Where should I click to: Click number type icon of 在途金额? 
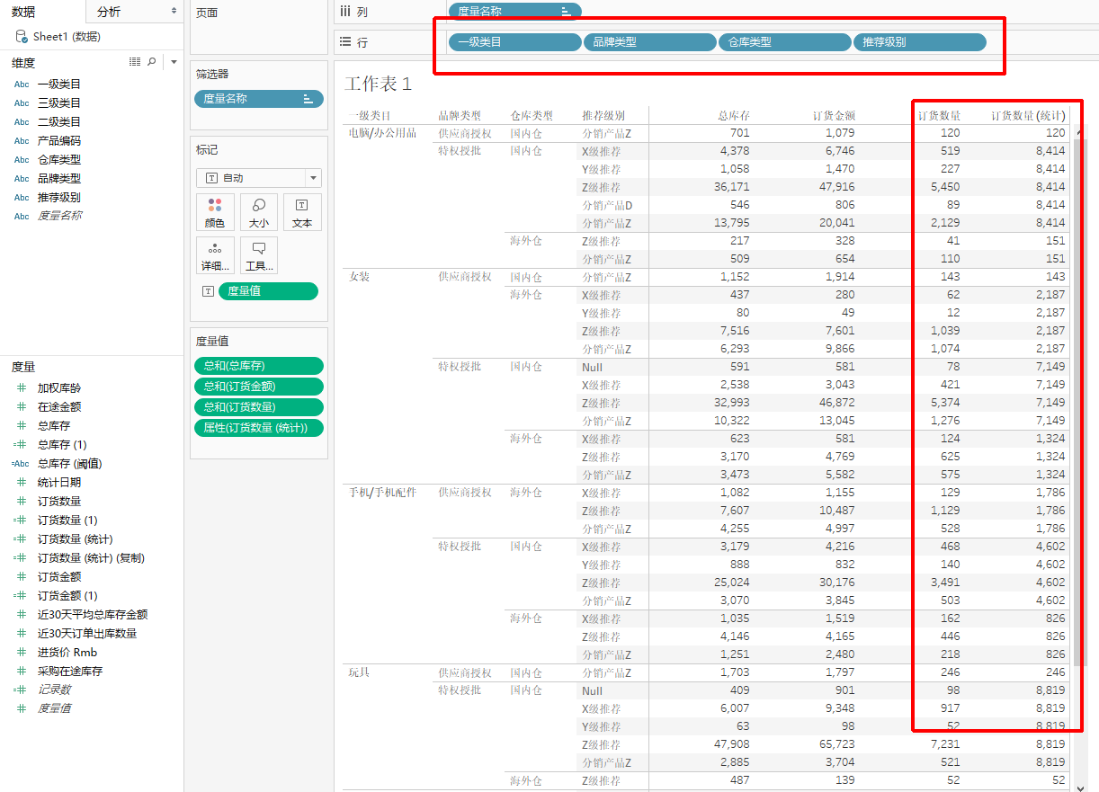pyautogui.click(x=22, y=407)
